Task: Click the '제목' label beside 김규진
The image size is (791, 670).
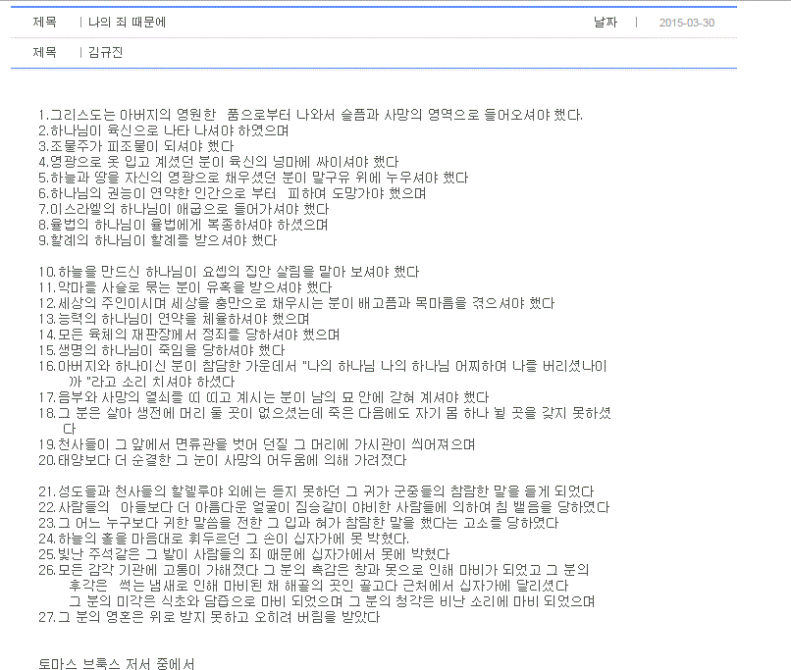Action: click(x=45, y=52)
